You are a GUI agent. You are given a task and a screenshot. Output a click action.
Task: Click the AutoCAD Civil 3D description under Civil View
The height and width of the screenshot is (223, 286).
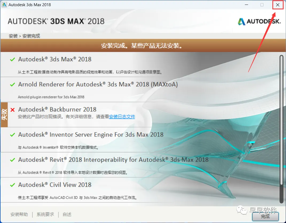(x=77, y=198)
